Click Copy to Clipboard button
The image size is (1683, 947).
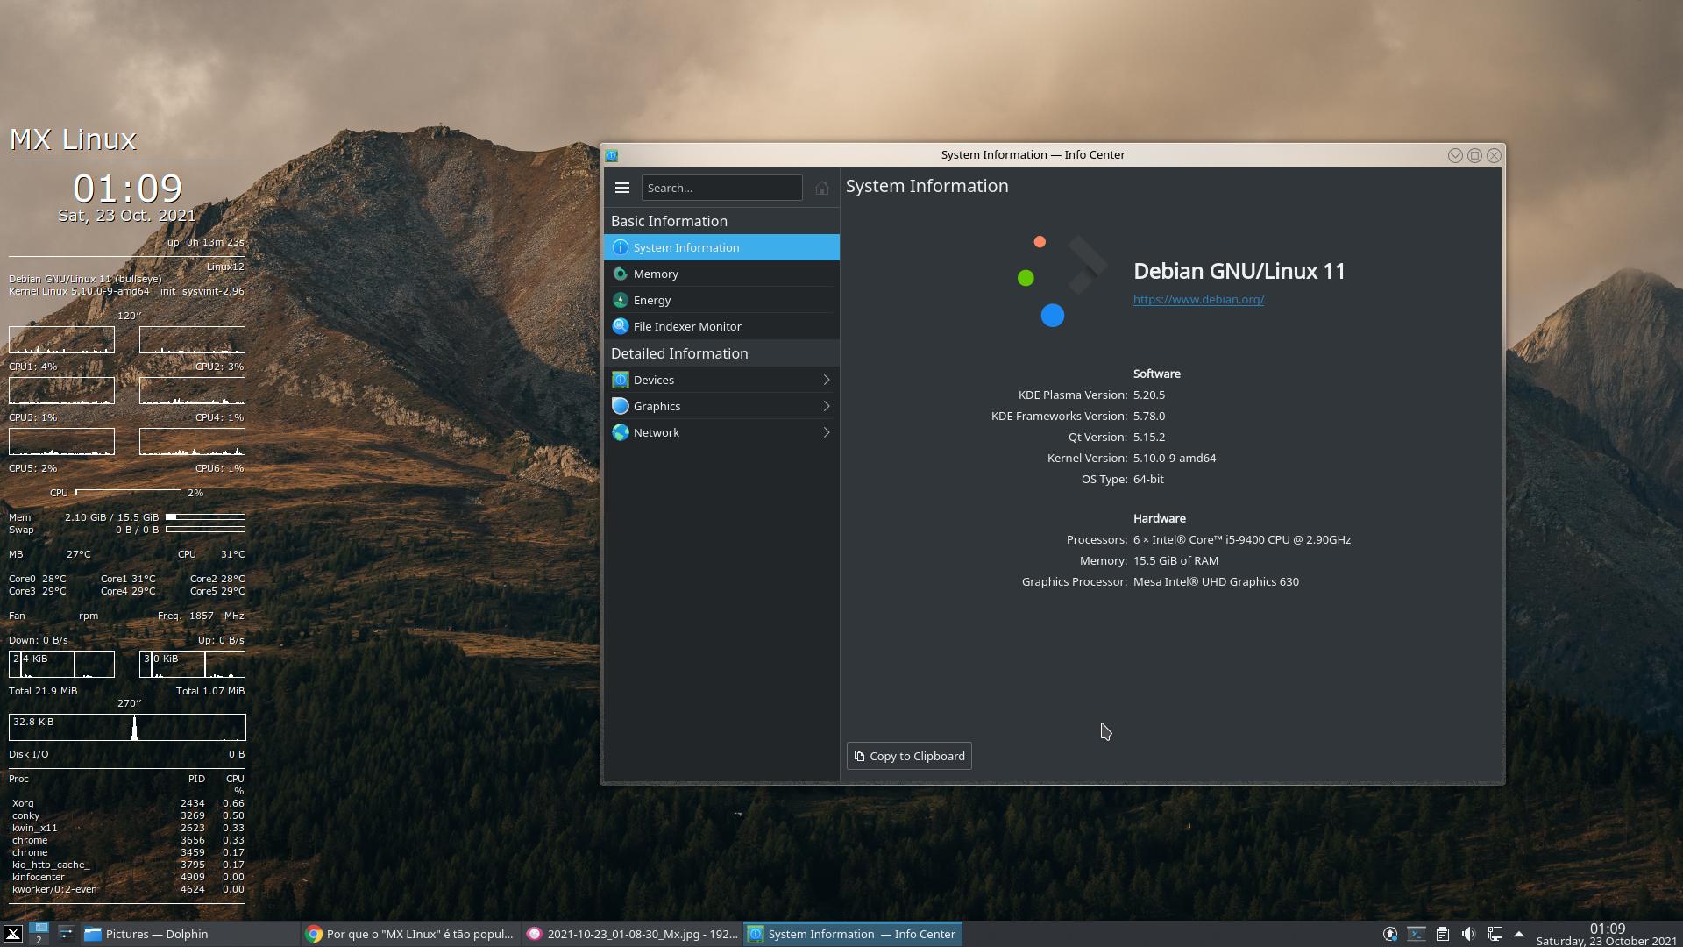[909, 756]
